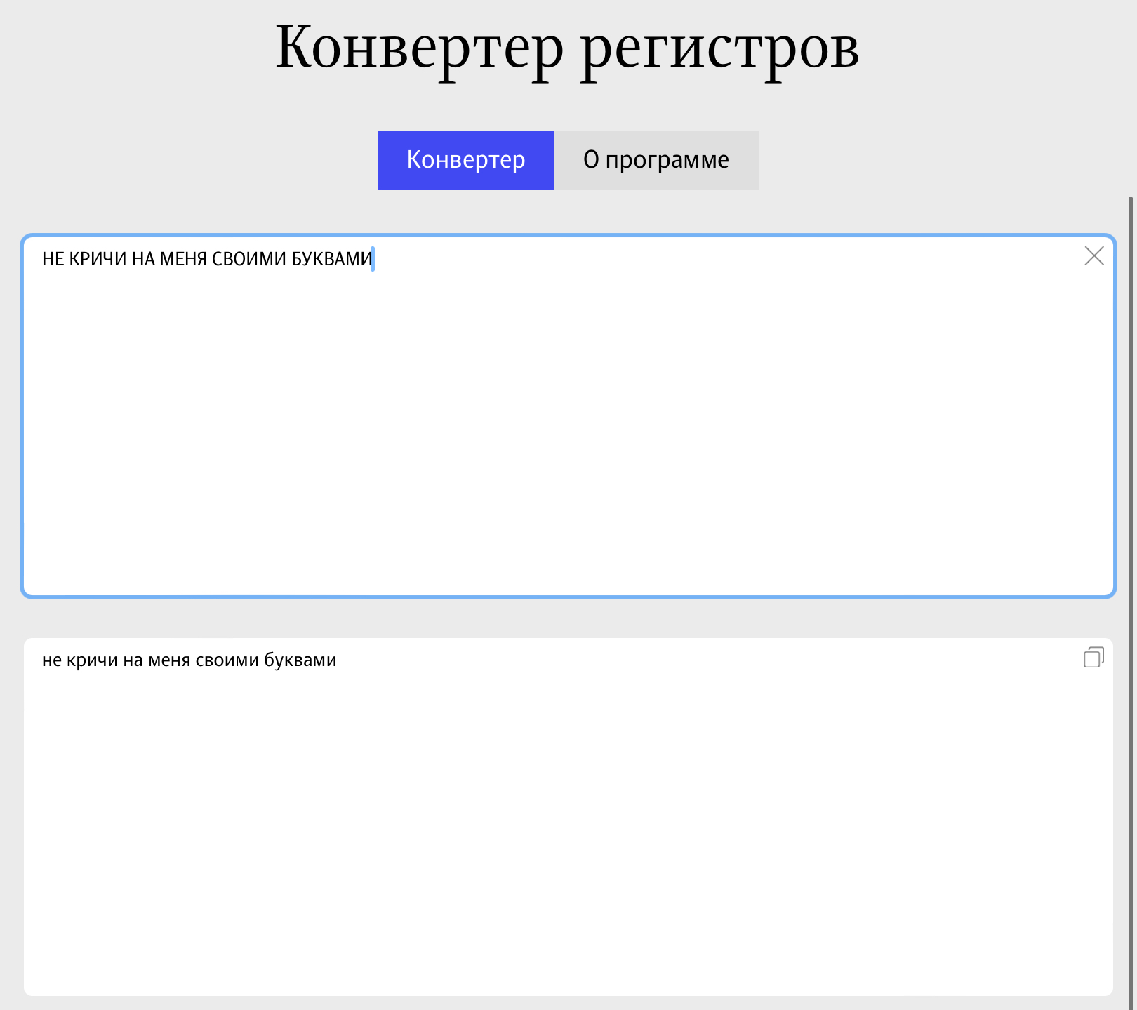Click the text НЕ КРИЧИ НА МЕНЯ СВОИМИ БУКВАМИ
The width and height of the screenshot is (1137, 1010).
coord(207,259)
